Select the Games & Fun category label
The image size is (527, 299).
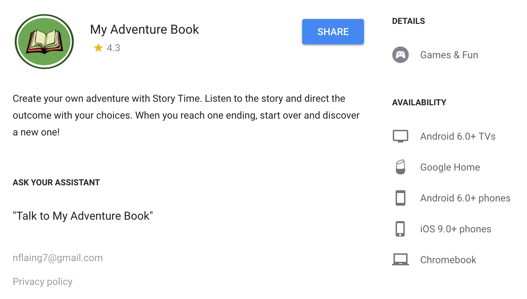click(449, 55)
